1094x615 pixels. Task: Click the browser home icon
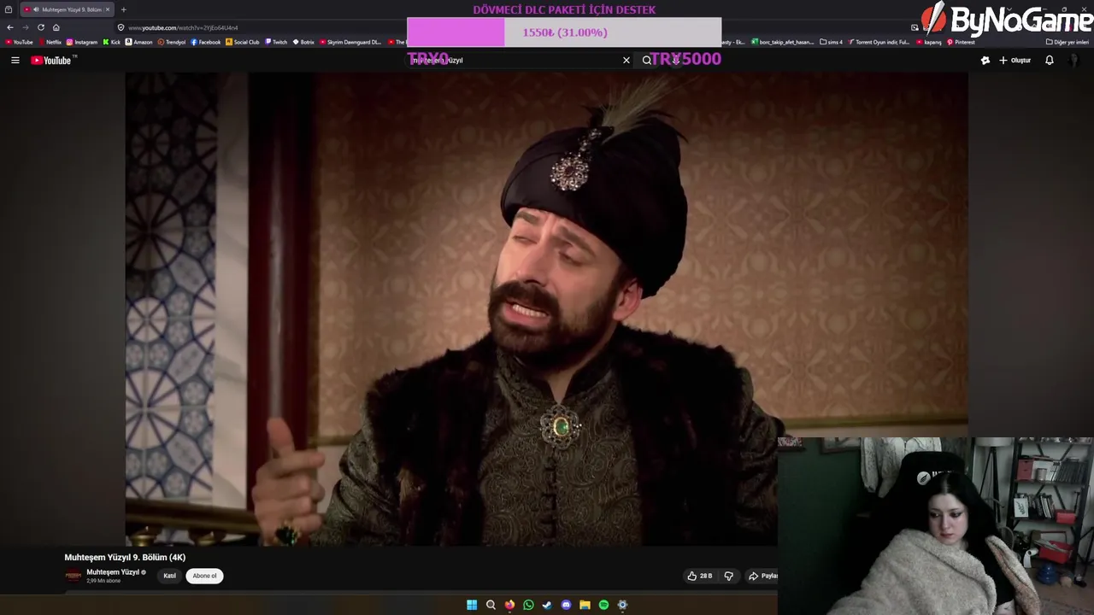pyautogui.click(x=56, y=27)
